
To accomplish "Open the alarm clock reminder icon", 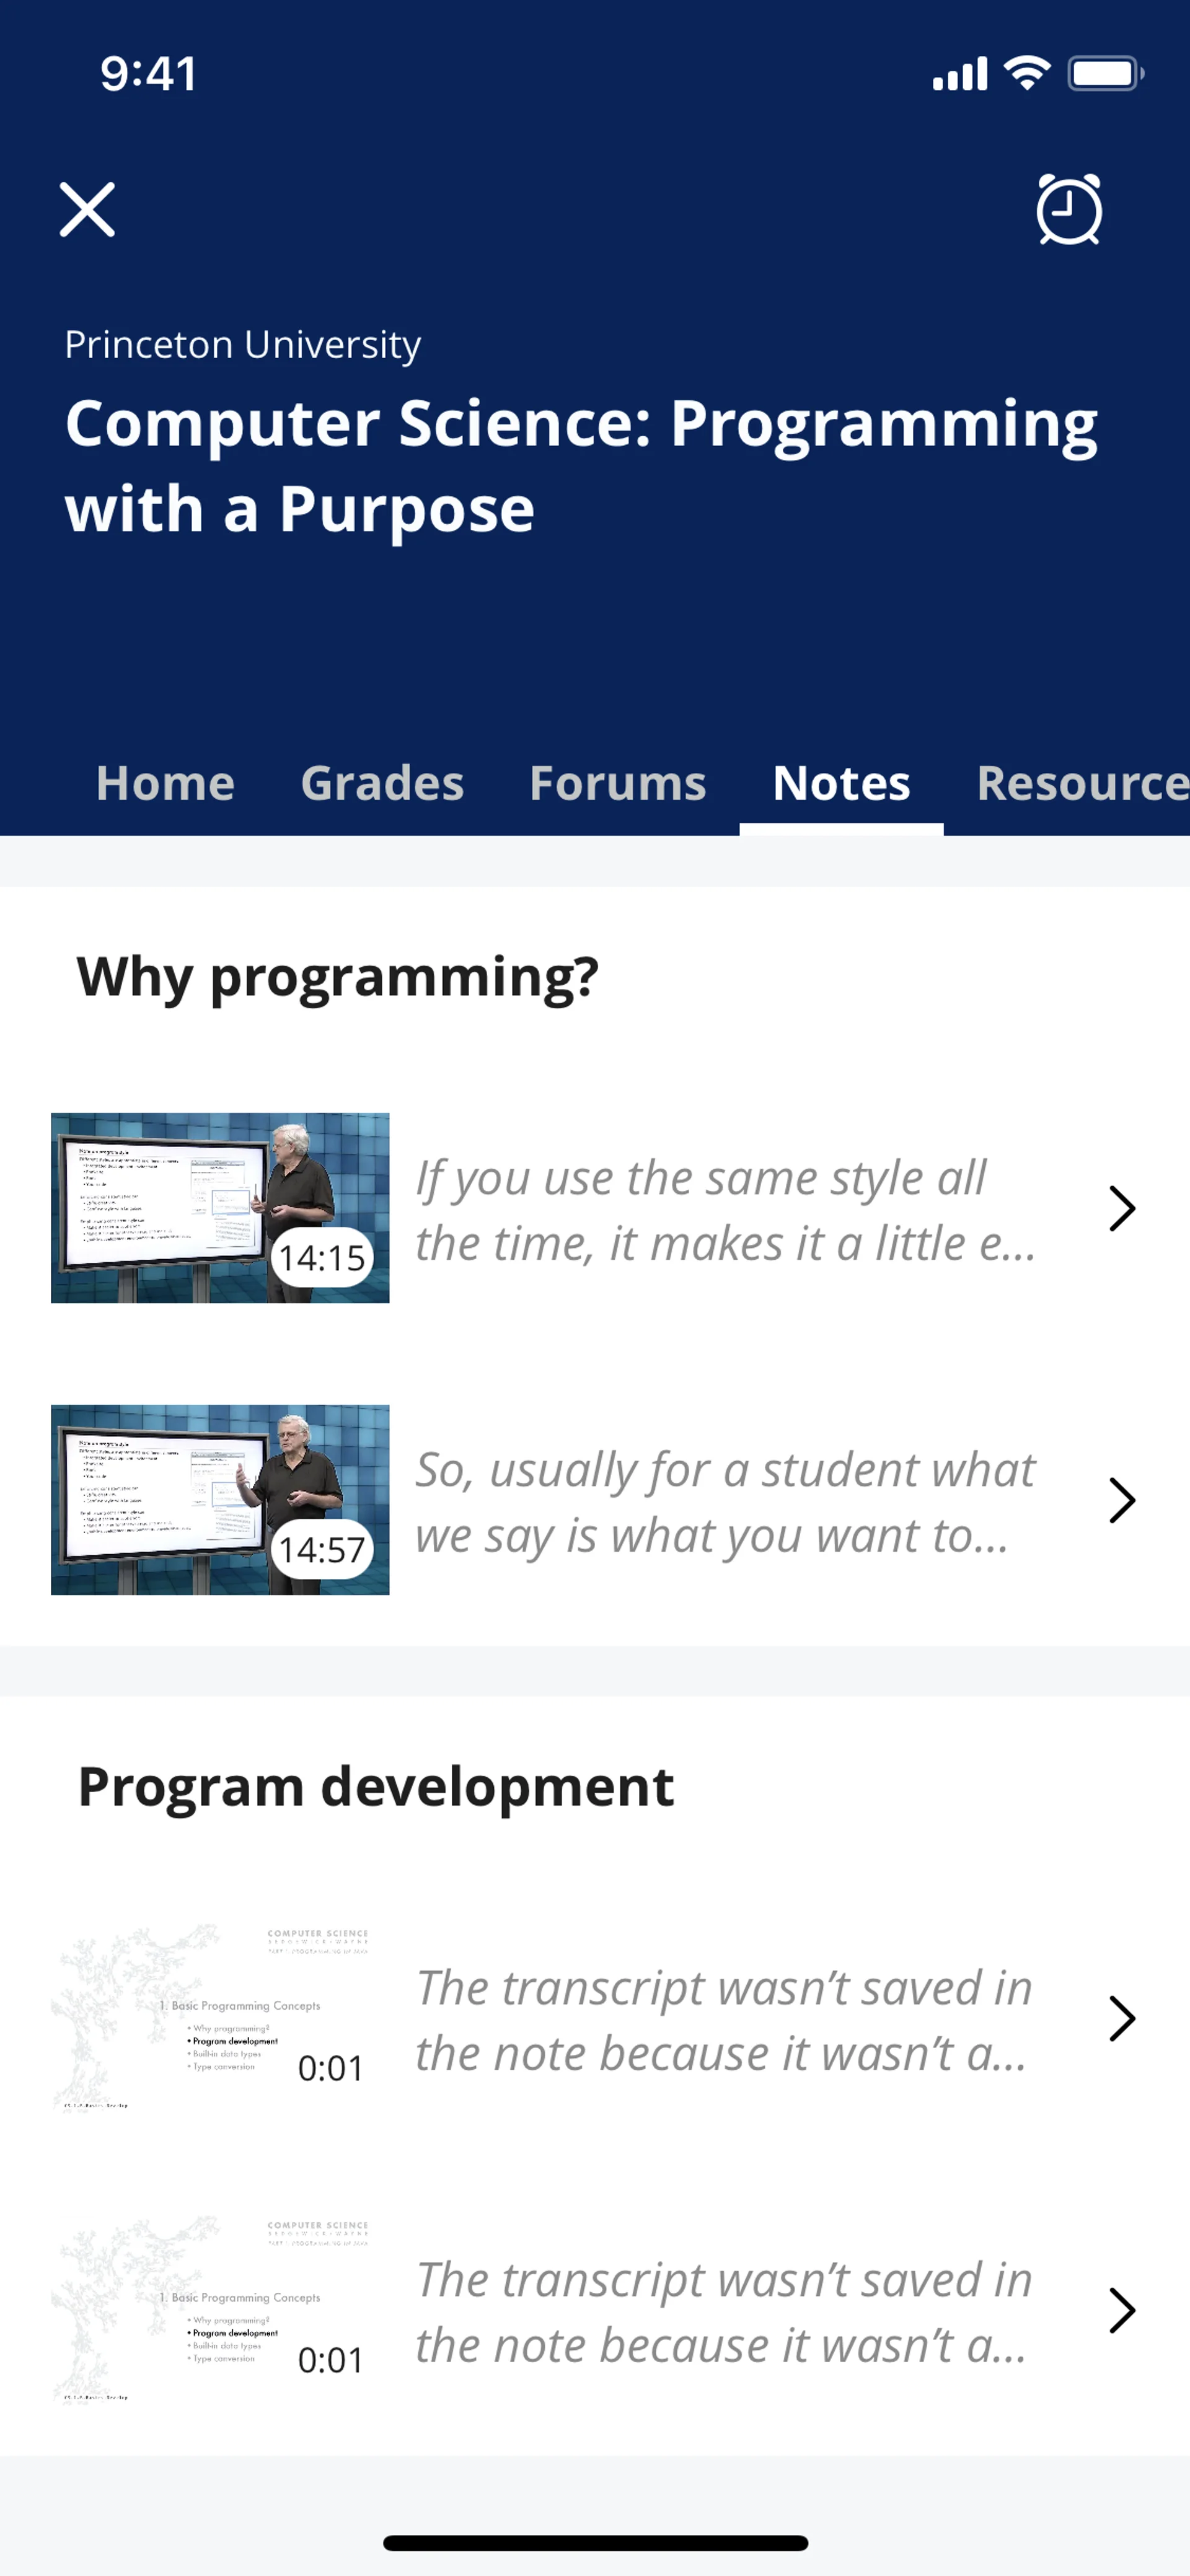I will tap(1068, 210).
